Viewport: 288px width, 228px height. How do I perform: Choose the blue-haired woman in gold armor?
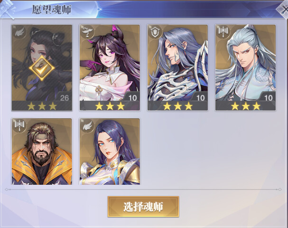click(x=110, y=152)
